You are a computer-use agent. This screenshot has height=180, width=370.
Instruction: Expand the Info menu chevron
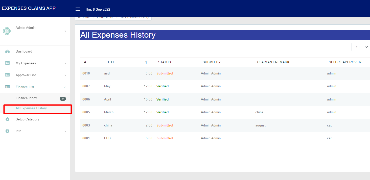coord(65,131)
